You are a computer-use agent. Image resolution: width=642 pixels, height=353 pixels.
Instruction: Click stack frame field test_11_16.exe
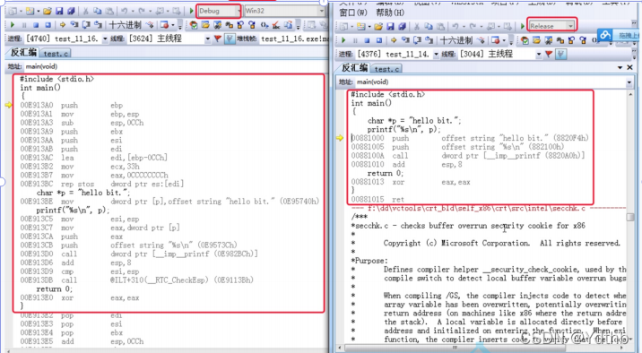click(x=294, y=39)
